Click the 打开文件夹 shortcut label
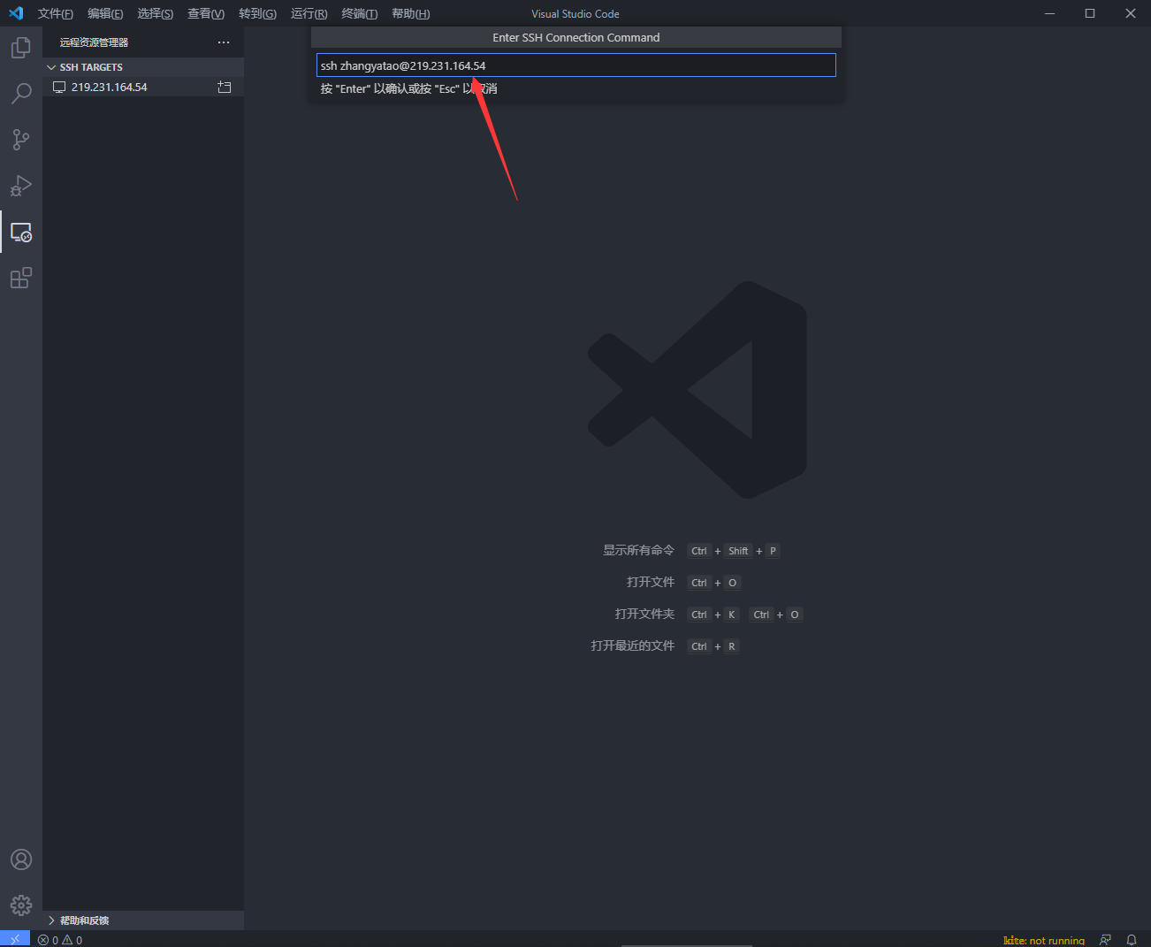Viewport: 1151px width, 947px height. pyautogui.click(x=644, y=615)
